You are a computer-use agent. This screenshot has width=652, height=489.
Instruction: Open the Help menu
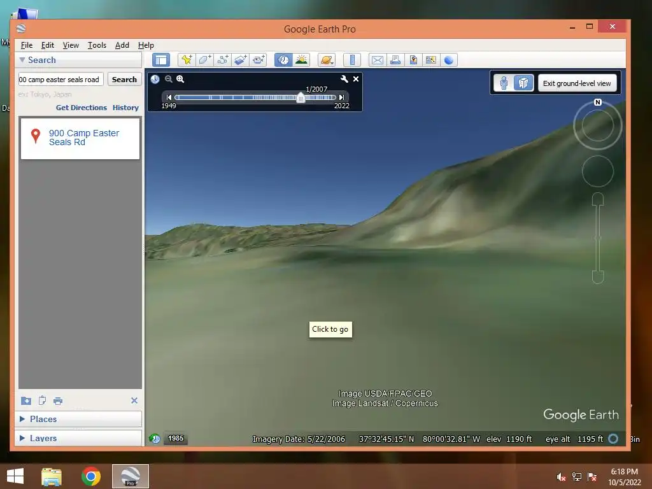(x=146, y=45)
